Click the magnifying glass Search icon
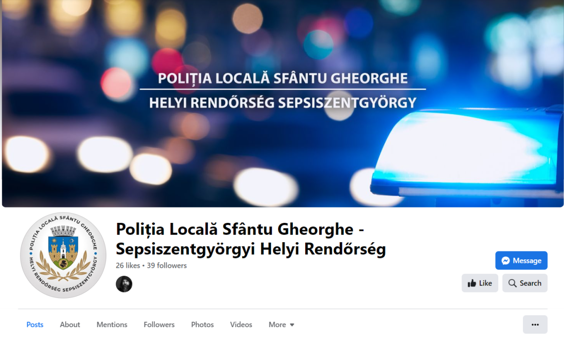This screenshot has width=564, height=337. point(513,284)
